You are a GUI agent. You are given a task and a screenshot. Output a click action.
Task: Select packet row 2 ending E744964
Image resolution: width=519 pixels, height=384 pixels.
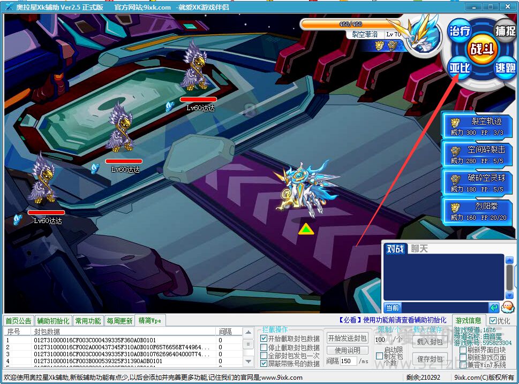tap(123, 347)
